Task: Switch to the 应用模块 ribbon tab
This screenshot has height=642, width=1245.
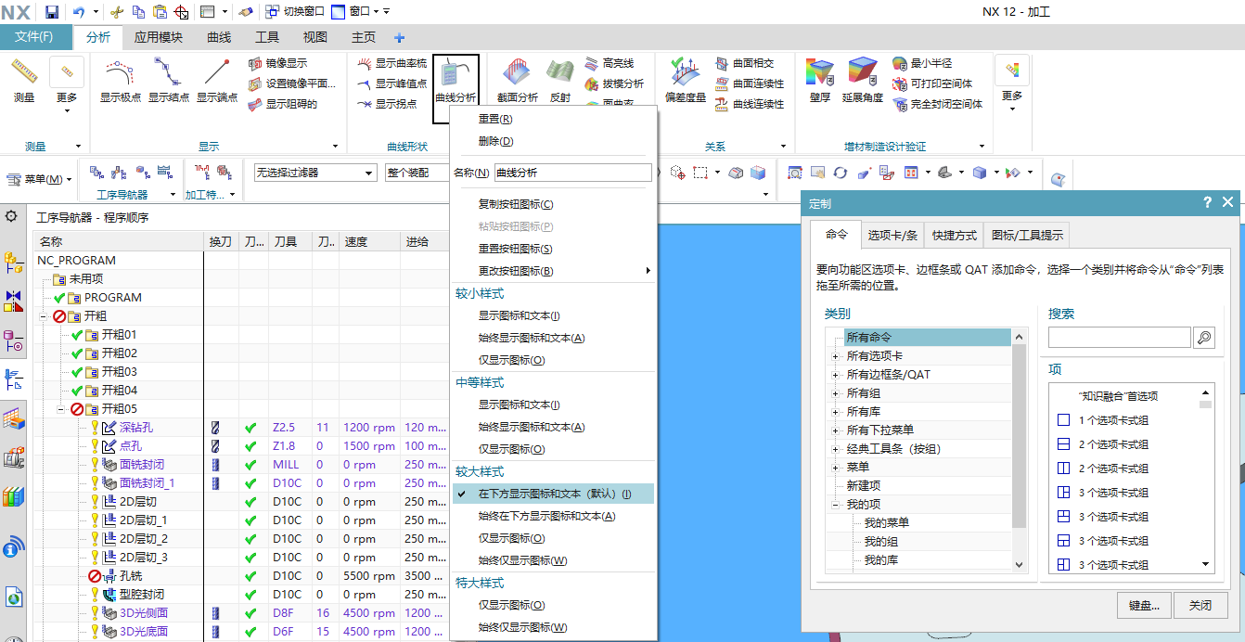Action: 158,37
